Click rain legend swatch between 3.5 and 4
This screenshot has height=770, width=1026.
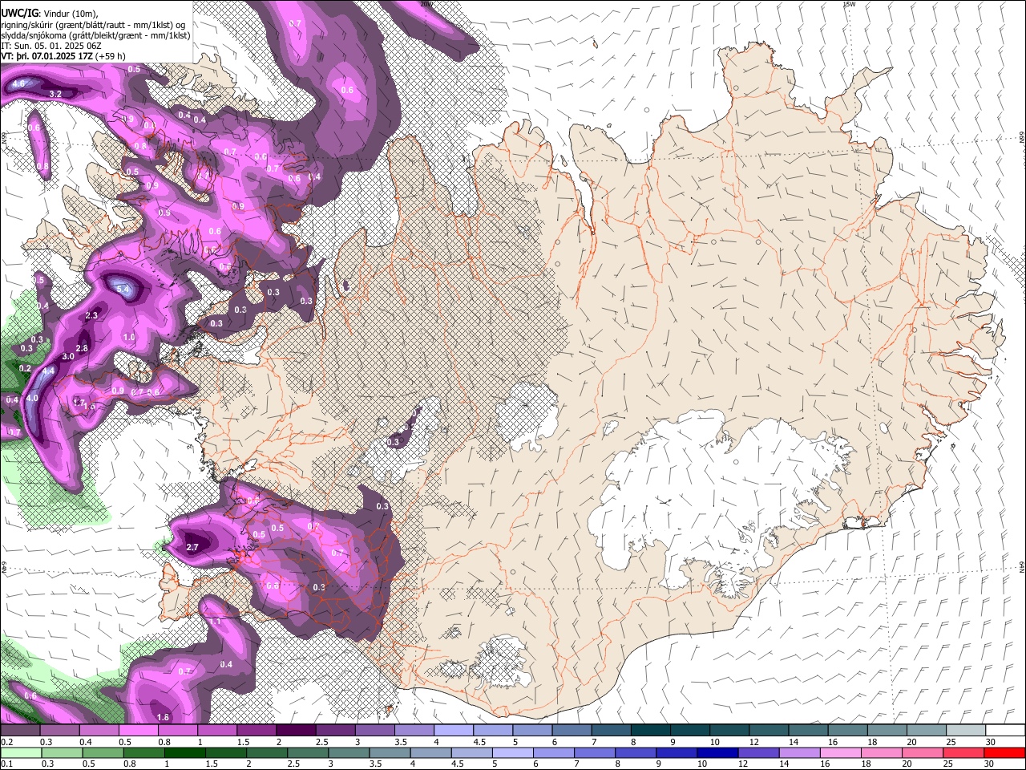[x=390, y=752]
